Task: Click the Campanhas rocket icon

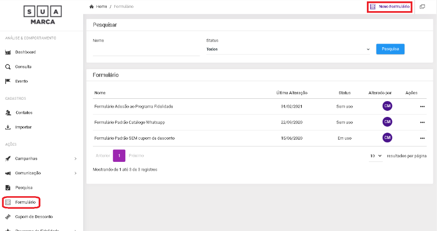Action: point(8,159)
